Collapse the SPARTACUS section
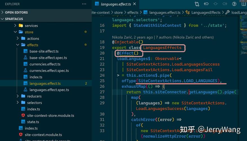247x141 pixels. (x=46, y=19)
